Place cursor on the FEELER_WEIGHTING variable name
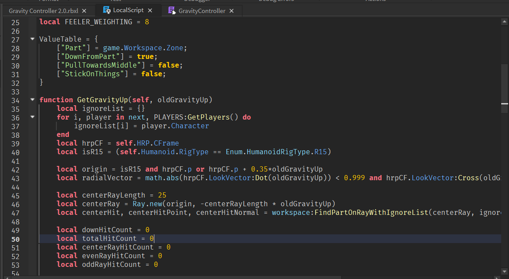 tap(98, 22)
